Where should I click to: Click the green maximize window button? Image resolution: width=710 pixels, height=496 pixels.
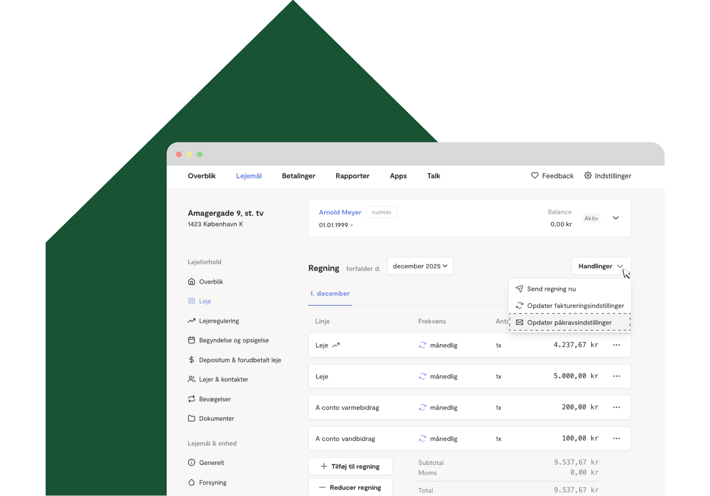click(200, 154)
